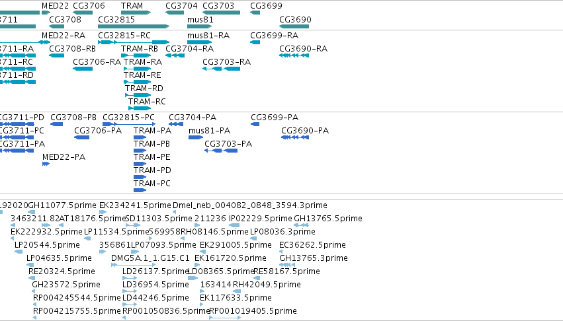Click the TRAM-PE protein label
Viewport: 563px width, 321px height.
(152, 157)
